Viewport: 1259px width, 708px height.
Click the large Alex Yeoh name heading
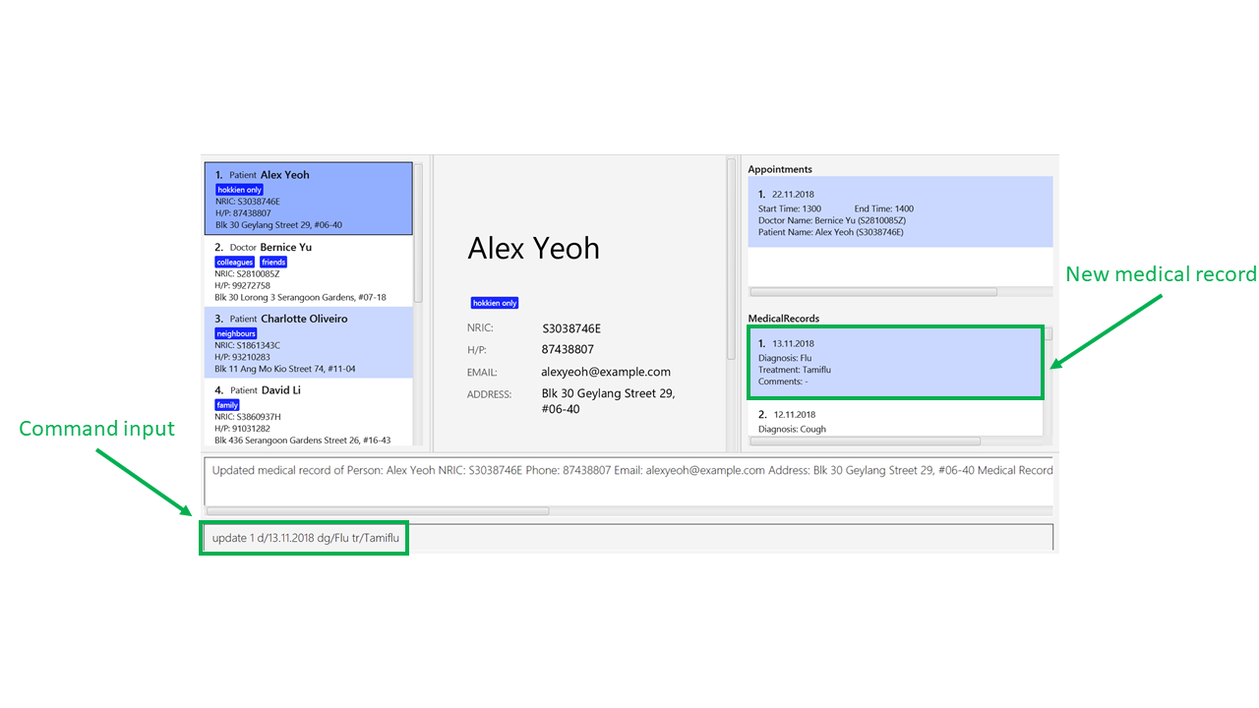[x=533, y=248]
